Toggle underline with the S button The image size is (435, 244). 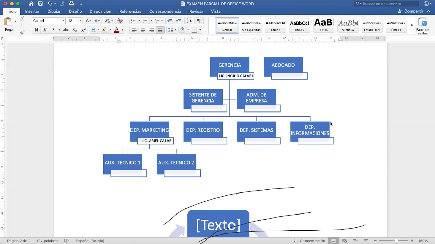53,30
